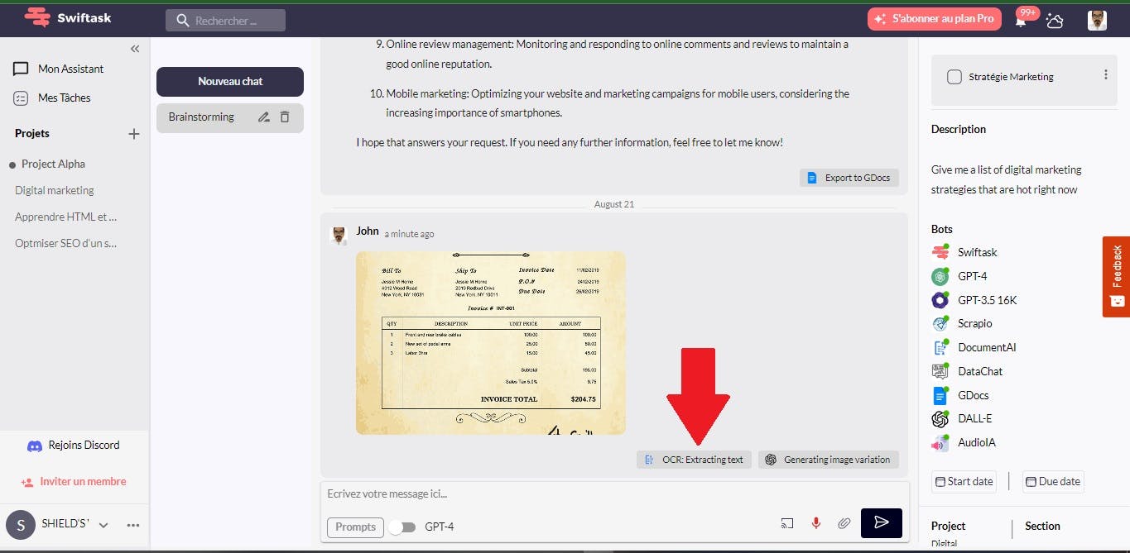Open Stratégie Marketing three-dot menu
The width and height of the screenshot is (1130, 553).
coord(1105,74)
